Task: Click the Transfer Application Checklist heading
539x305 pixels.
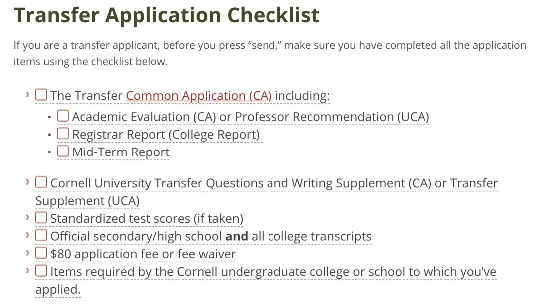Action: point(167,16)
